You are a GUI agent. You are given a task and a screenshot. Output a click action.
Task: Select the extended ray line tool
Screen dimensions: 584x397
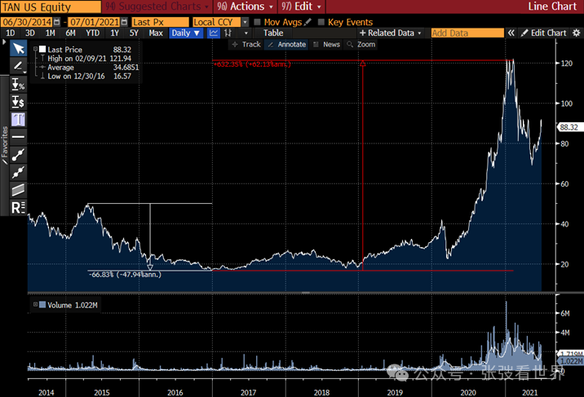point(18,172)
